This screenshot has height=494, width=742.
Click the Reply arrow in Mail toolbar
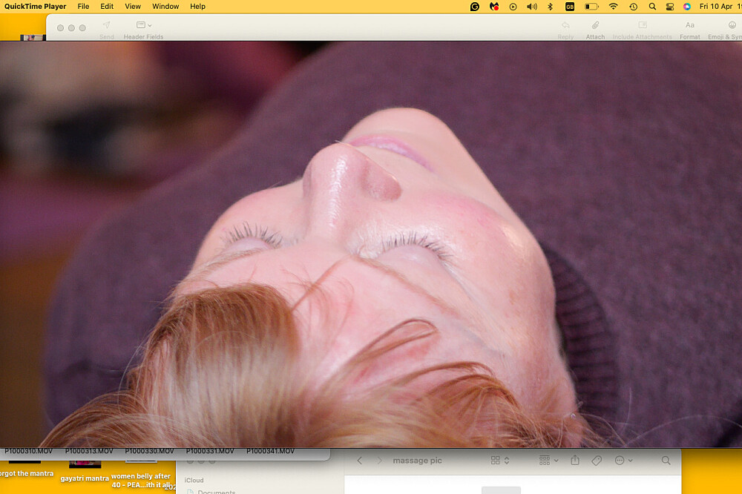click(x=565, y=30)
